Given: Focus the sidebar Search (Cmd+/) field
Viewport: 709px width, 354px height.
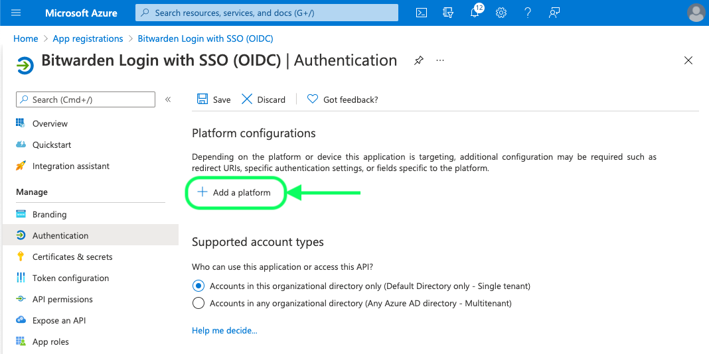Looking at the screenshot, I should [86, 99].
